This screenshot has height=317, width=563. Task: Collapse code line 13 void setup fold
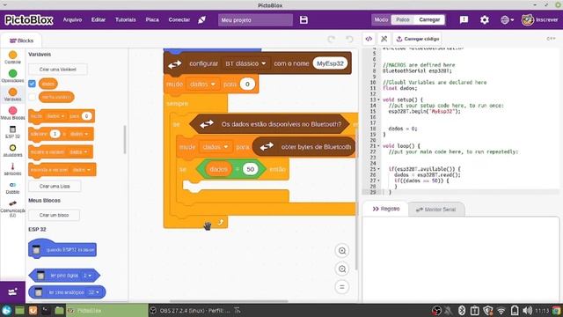coord(378,100)
